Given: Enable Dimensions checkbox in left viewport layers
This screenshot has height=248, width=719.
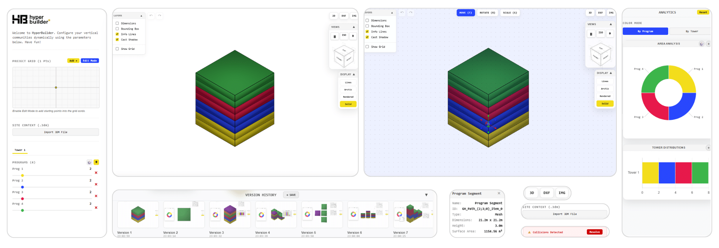Looking at the screenshot, I should pyautogui.click(x=117, y=23).
